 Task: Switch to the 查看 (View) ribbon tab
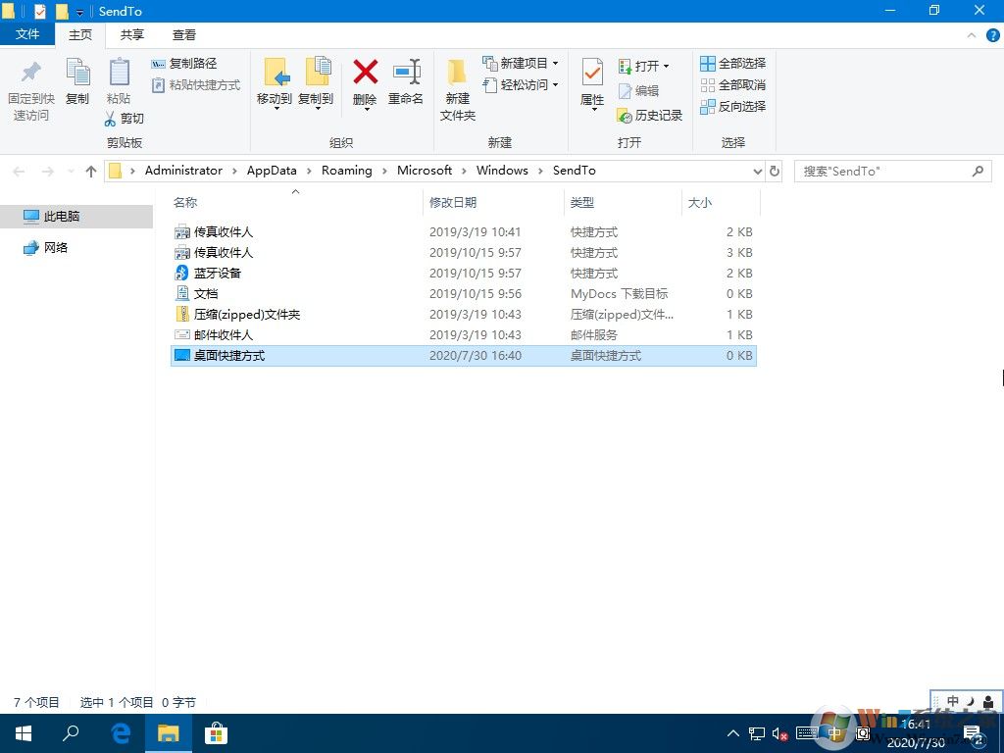(183, 34)
